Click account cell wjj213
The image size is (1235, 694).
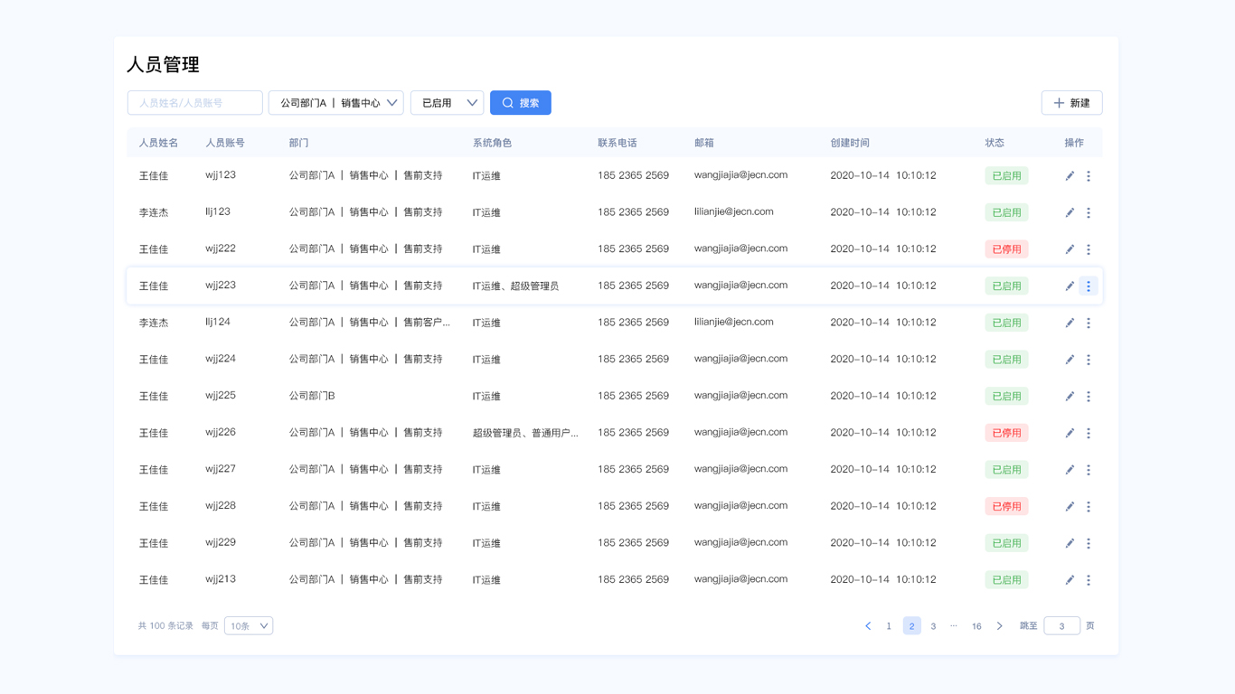[221, 579]
